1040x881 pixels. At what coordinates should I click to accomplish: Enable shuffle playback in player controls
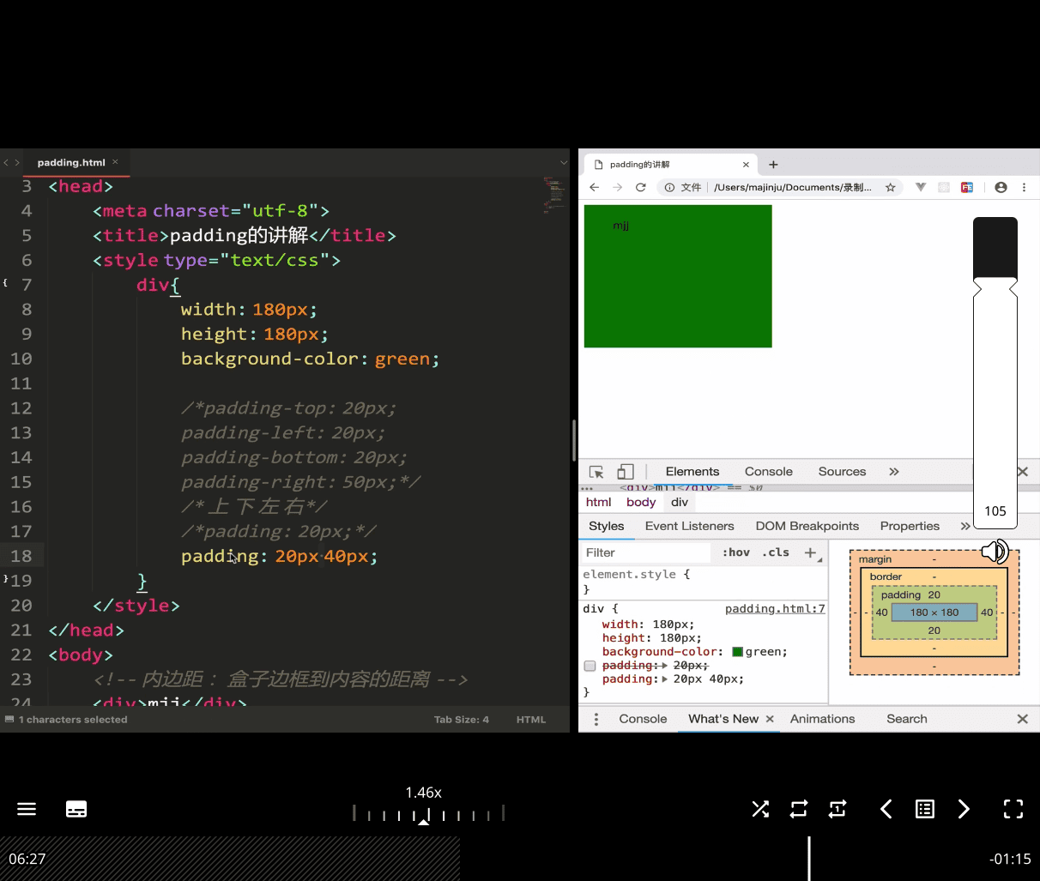pyautogui.click(x=760, y=809)
